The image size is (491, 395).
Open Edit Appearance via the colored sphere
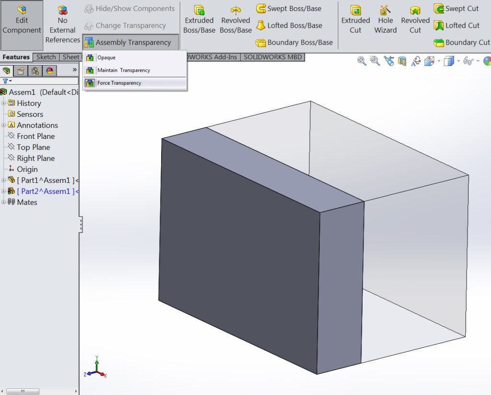tap(488, 61)
